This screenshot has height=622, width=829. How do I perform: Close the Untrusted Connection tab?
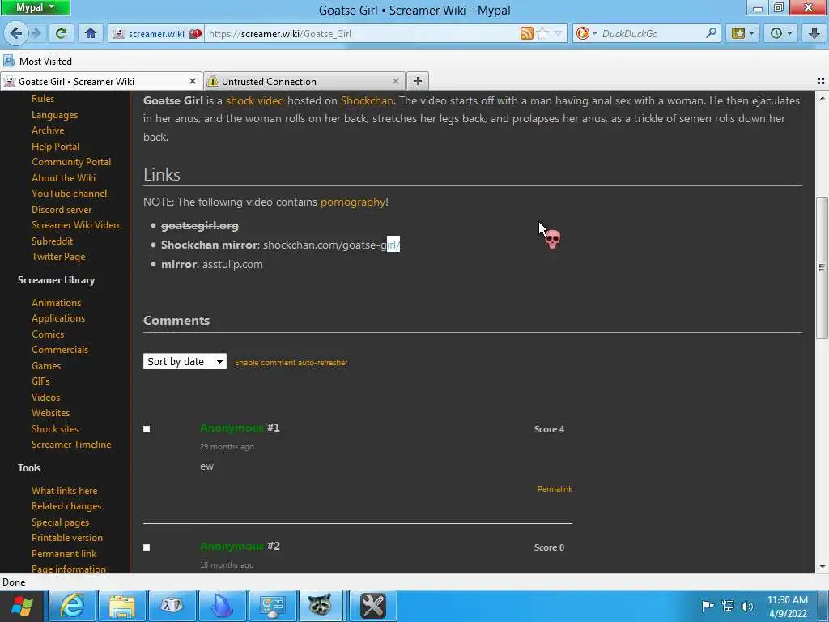[395, 81]
